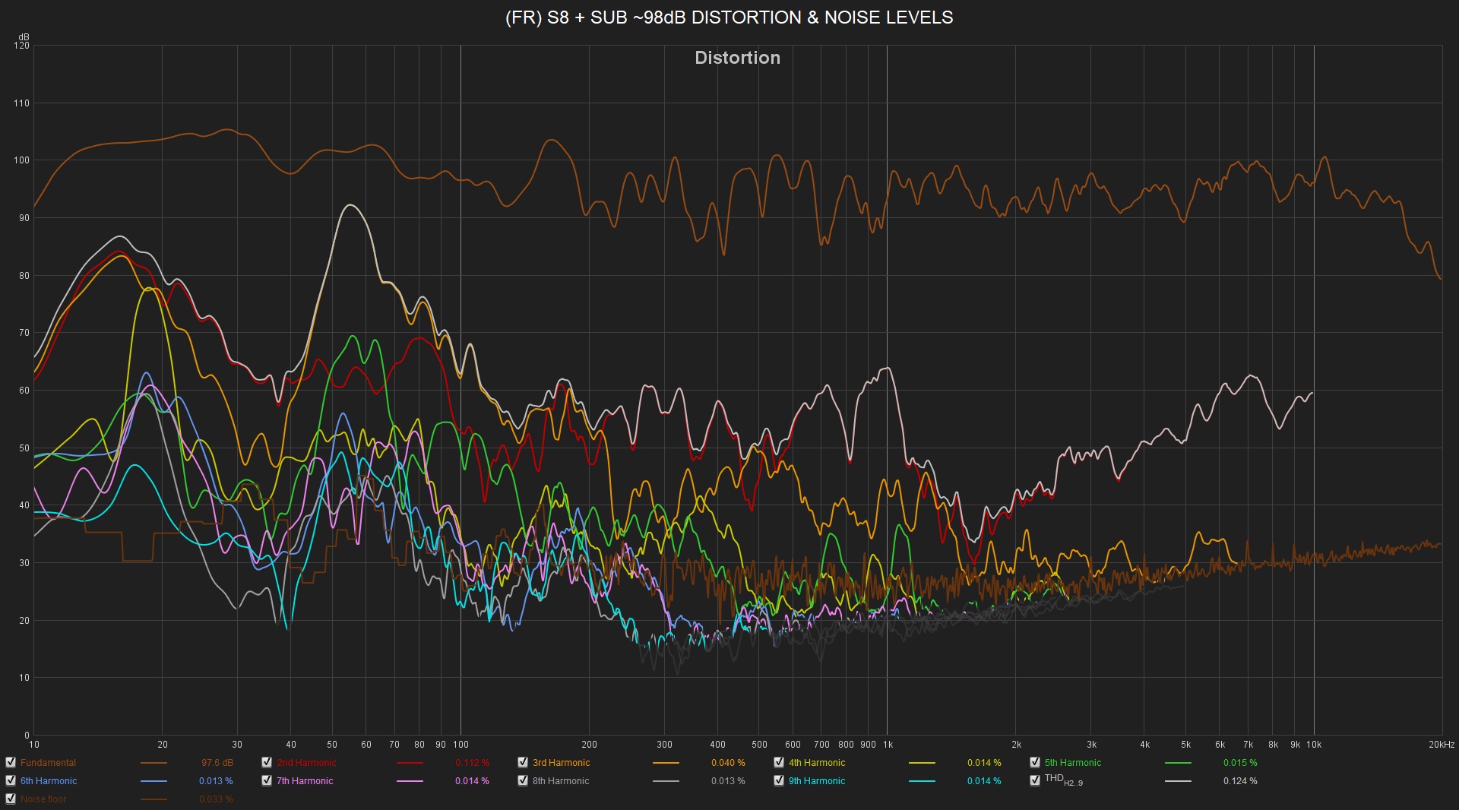The width and height of the screenshot is (1459, 810).
Task: Click the Fundamental brown line swatch
Action: point(153,763)
